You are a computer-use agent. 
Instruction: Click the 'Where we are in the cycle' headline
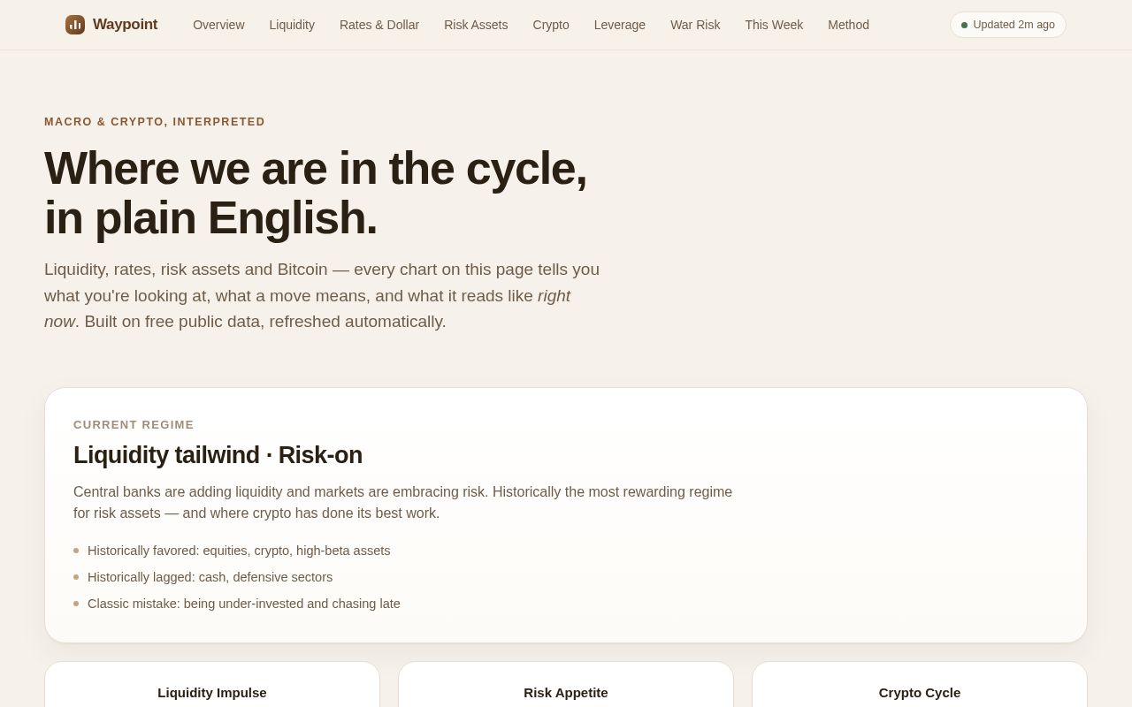click(x=316, y=193)
